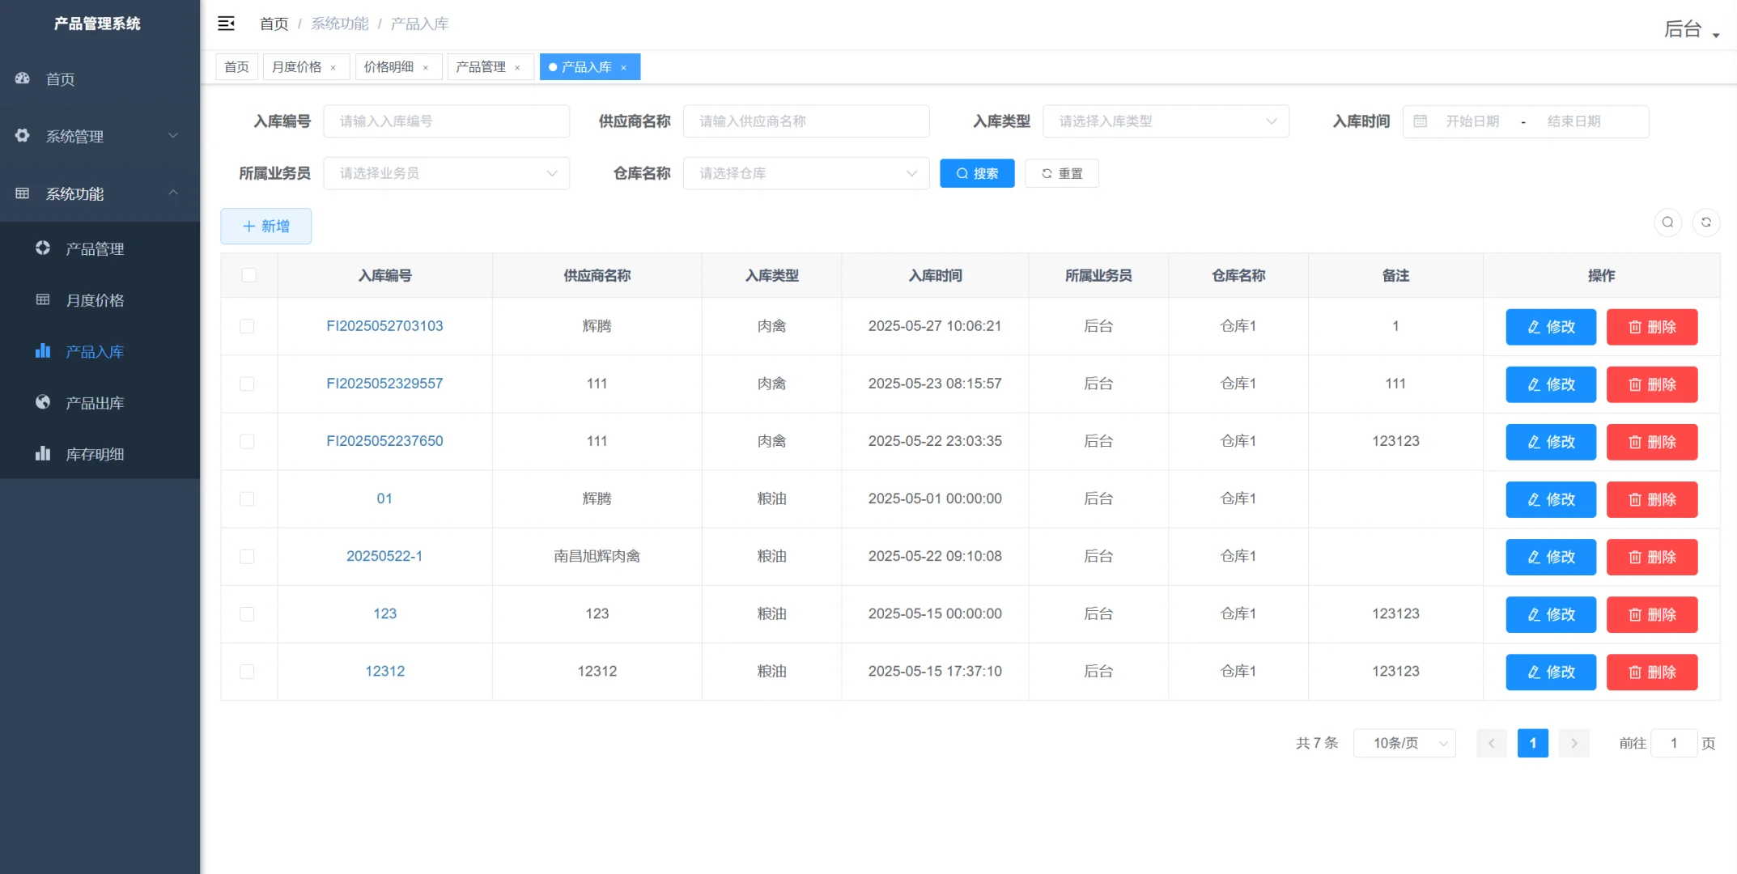Click the 搜索 button
Image resolution: width=1737 pixels, height=874 pixels.
coord(977,172)
